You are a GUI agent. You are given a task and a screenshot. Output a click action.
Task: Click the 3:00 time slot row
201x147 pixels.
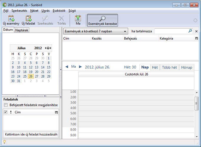(x=136, y=103)
